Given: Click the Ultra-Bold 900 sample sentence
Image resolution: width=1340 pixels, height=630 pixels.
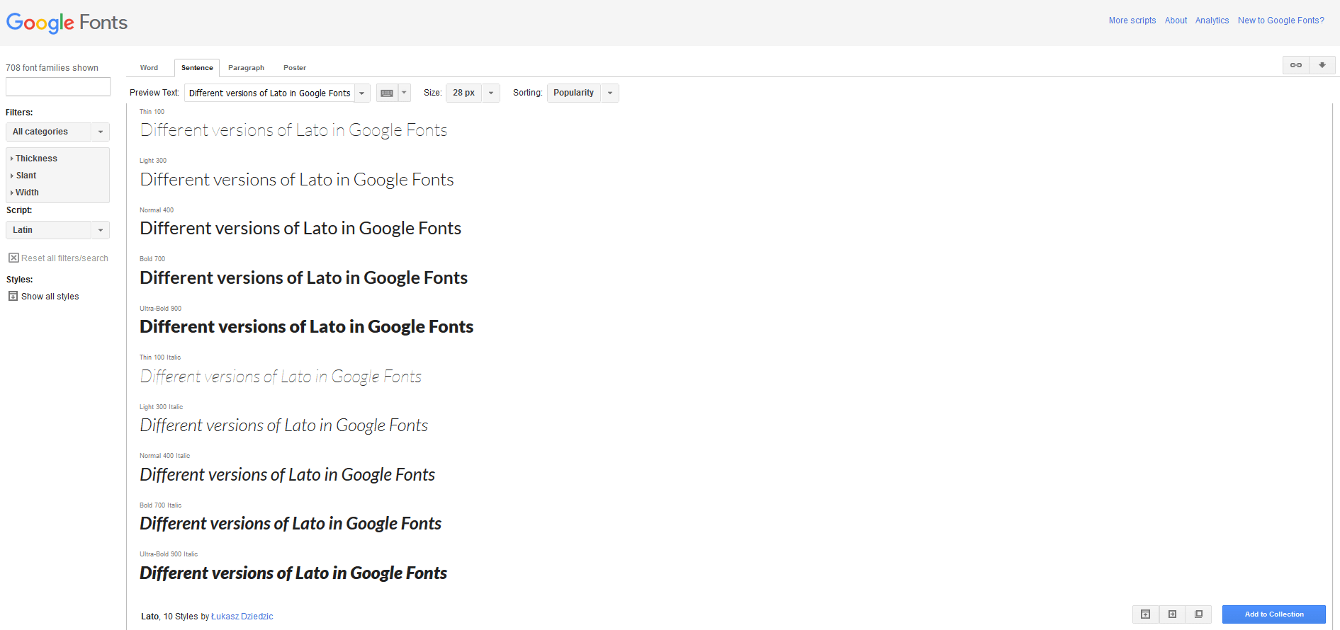Looking at the screenshot, I should (307, 327).
